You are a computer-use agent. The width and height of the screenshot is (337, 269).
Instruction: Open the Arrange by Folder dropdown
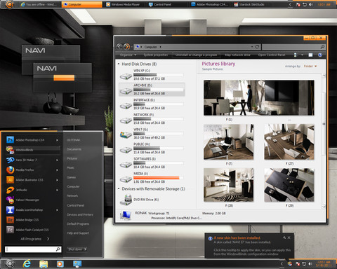[x=310, y=67]
